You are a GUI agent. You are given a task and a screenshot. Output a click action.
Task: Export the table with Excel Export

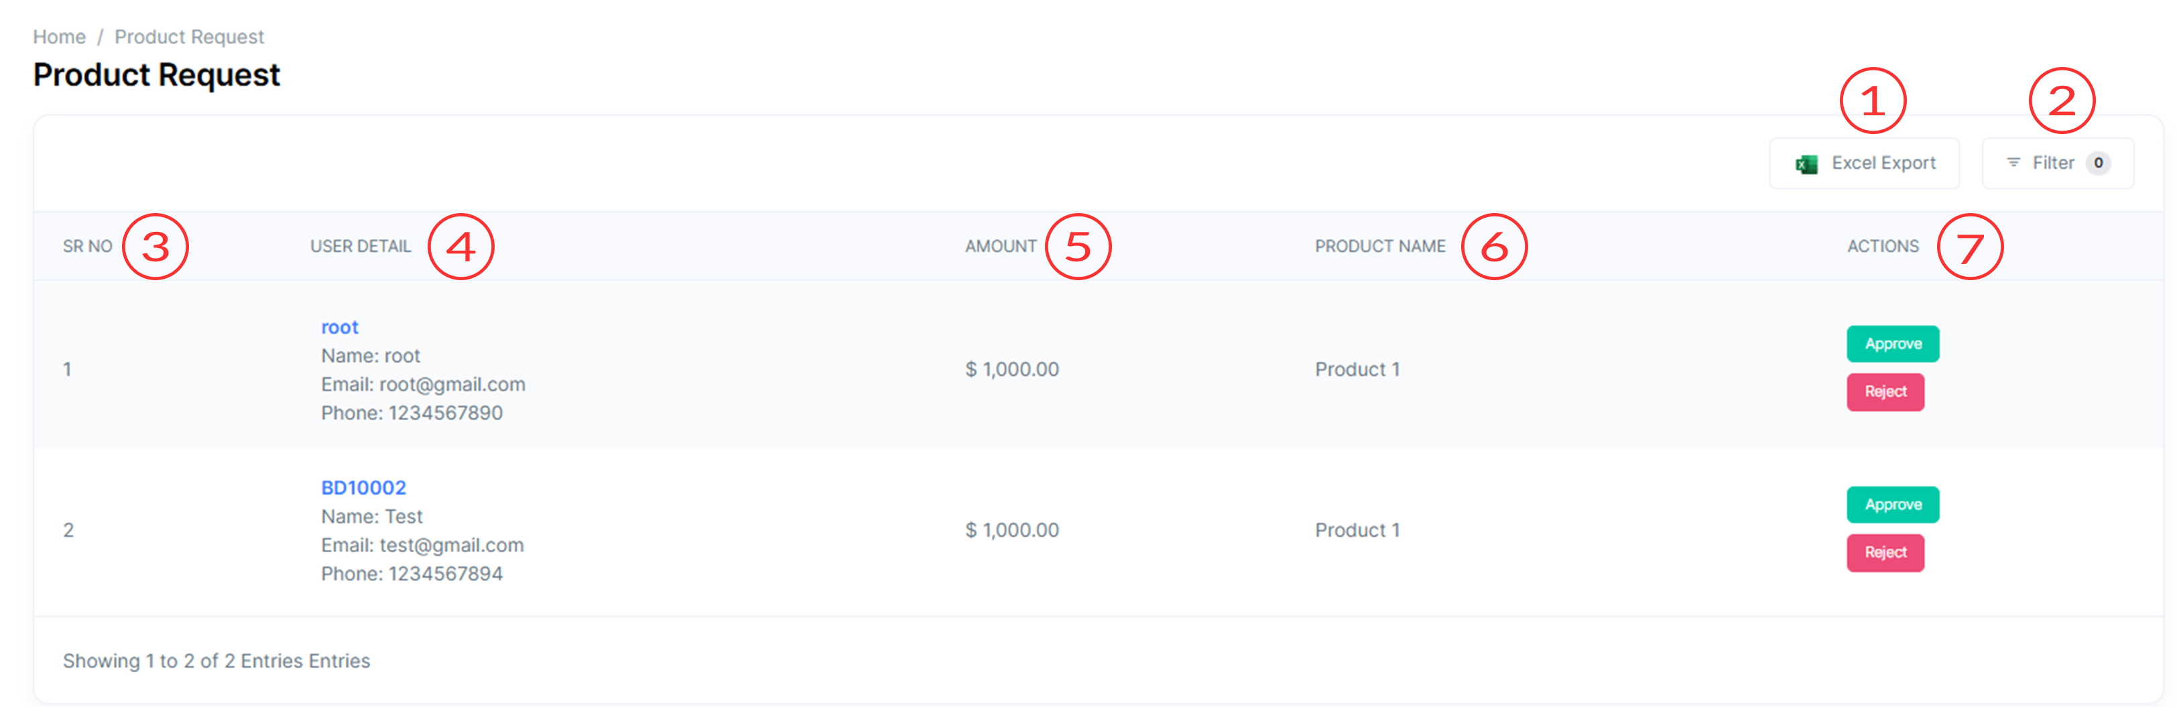tap(1864, 163)
